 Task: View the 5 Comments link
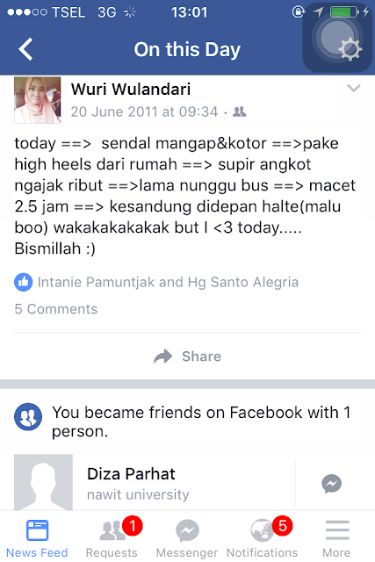[56, 309]
